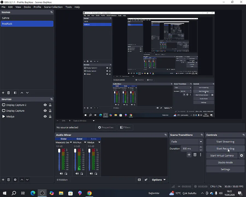Adjust Medya volume fader
The width and height of the screenshot is (246, 197).
click(89, 151)
